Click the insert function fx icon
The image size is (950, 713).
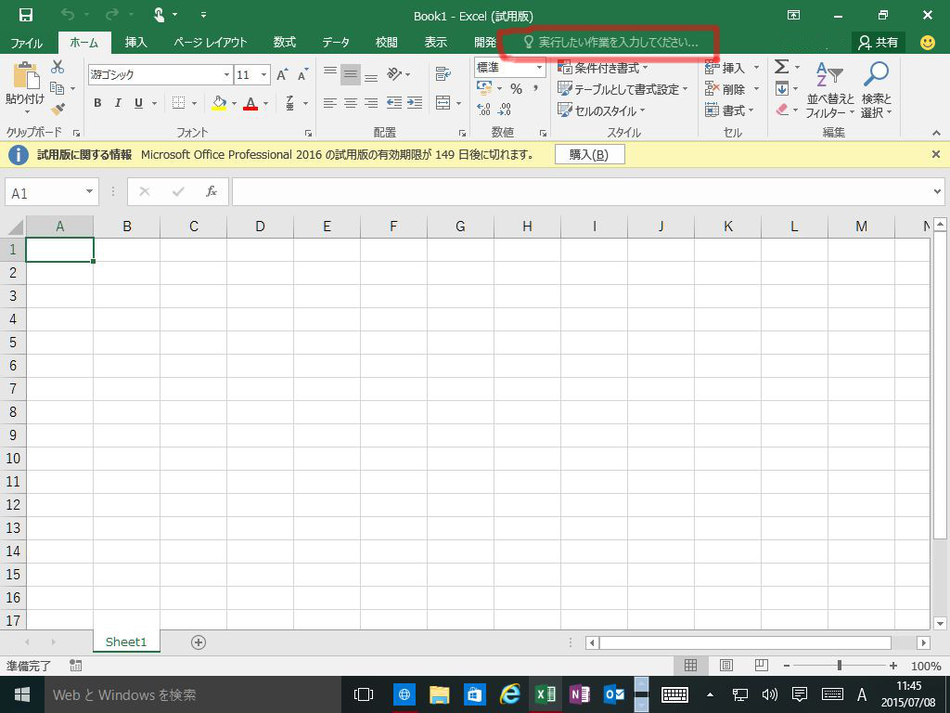click(x=211, y=191)
